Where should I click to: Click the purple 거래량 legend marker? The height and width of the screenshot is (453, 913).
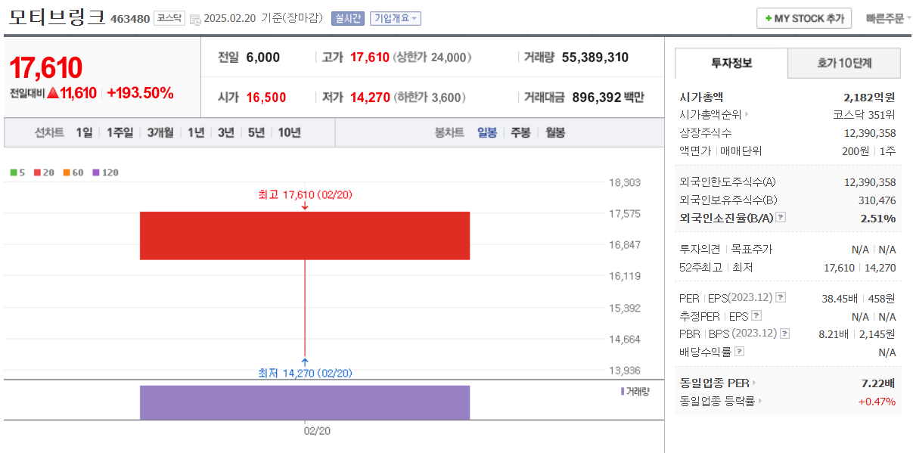point(623,391)
